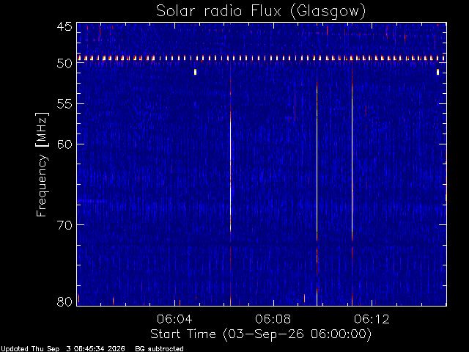469x352 pixels.
Task: Click the white blip below 50 MHz near 06:05
Action: (x=196, y=72)
